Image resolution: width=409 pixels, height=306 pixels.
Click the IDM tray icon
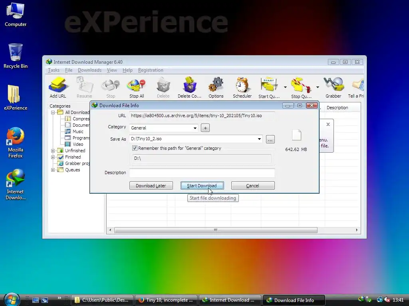(361, 299)
